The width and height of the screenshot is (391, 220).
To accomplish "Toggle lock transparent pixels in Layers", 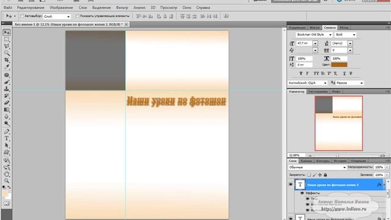I will [x=309, y=175].
